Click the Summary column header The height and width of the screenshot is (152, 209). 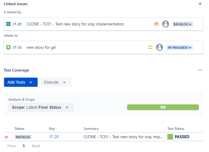(x=91, y=129)
